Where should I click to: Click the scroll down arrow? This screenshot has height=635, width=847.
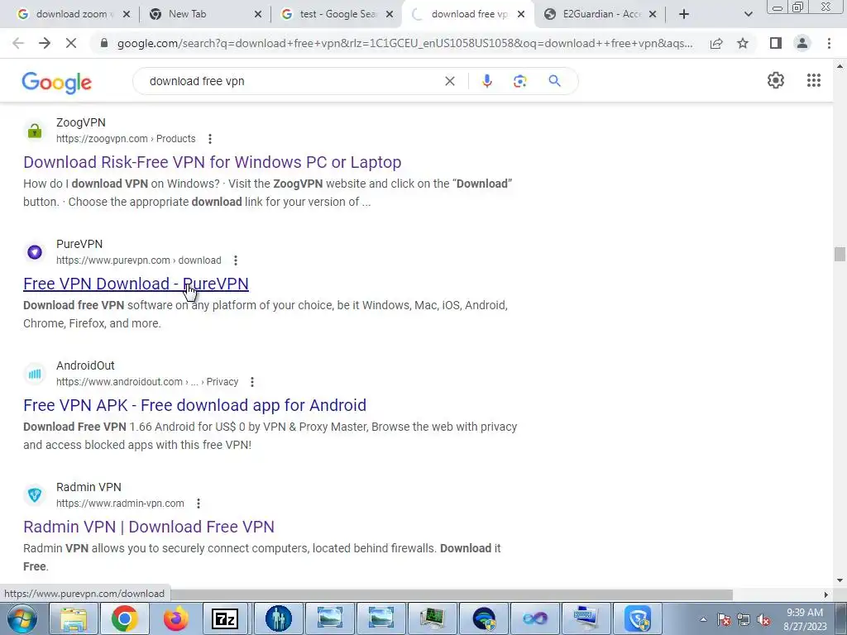pos(840,580)
